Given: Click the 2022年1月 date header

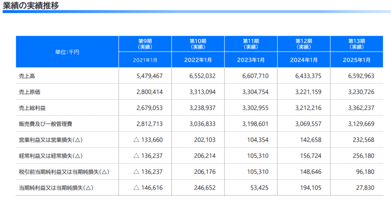Looking at the screenshot, I should (x=198, y=60).
